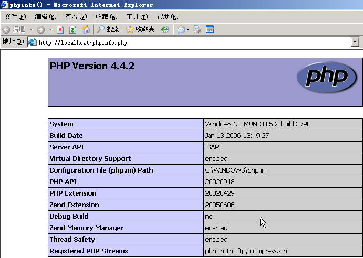363x258 pixels.
Task: Stop loading with the red X icon
Action: click(x=60, y=29)
